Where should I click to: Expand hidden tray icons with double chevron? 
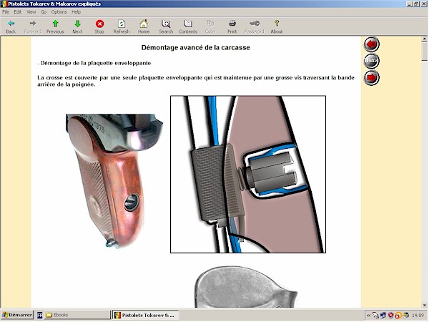[x=368, y=315]
